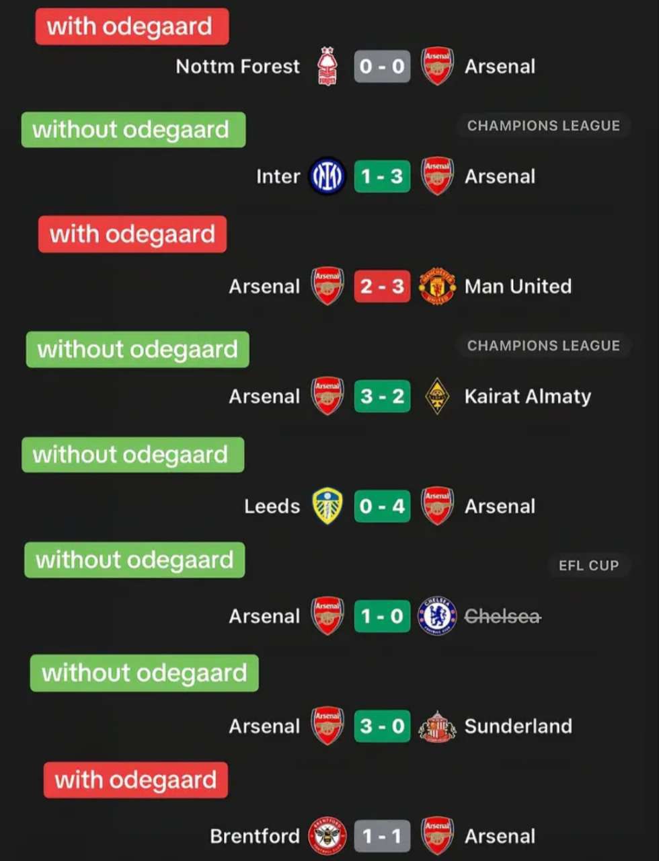
Task: Click the struck-through Chelsea team name
Action: coord(502,616)
